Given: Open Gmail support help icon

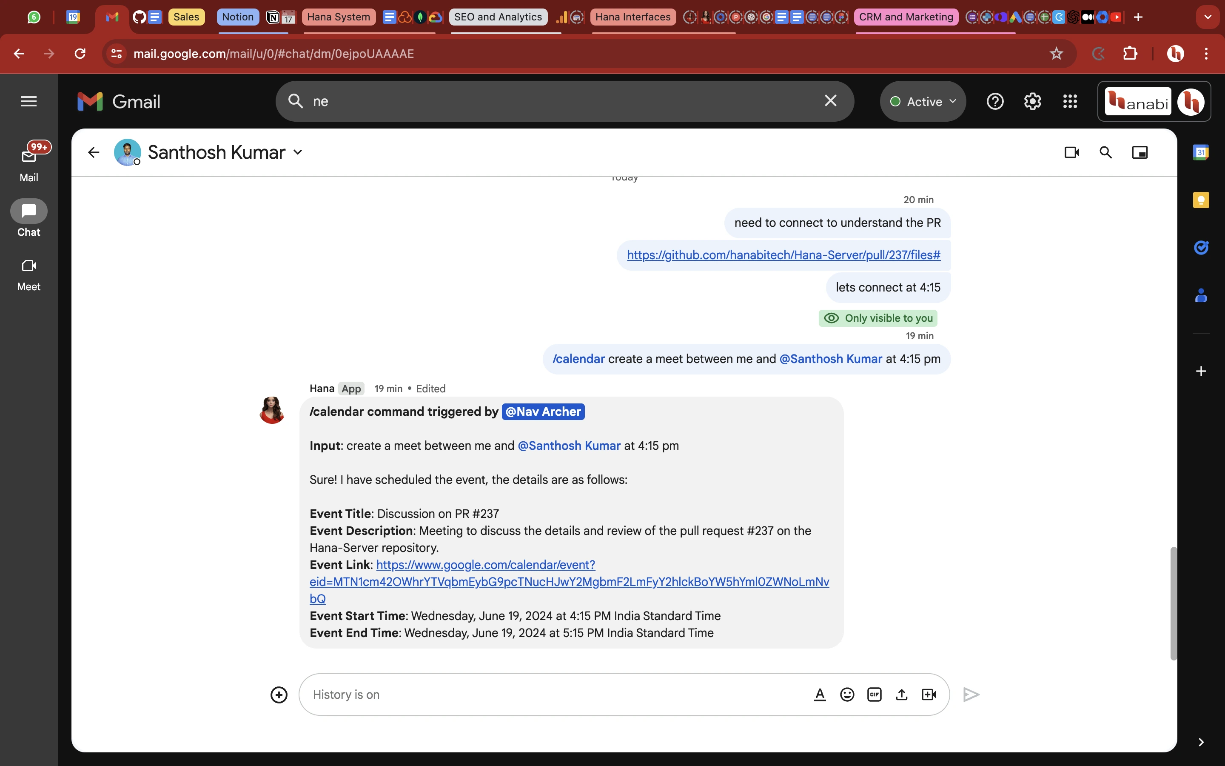Looking at the screenshot, I should pos(995,101).
